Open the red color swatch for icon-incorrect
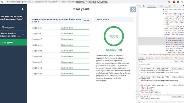The image size is (184, 103). (148, 72)
